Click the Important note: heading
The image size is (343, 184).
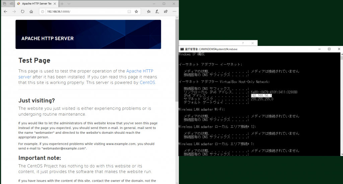click(x=40, y=158)
